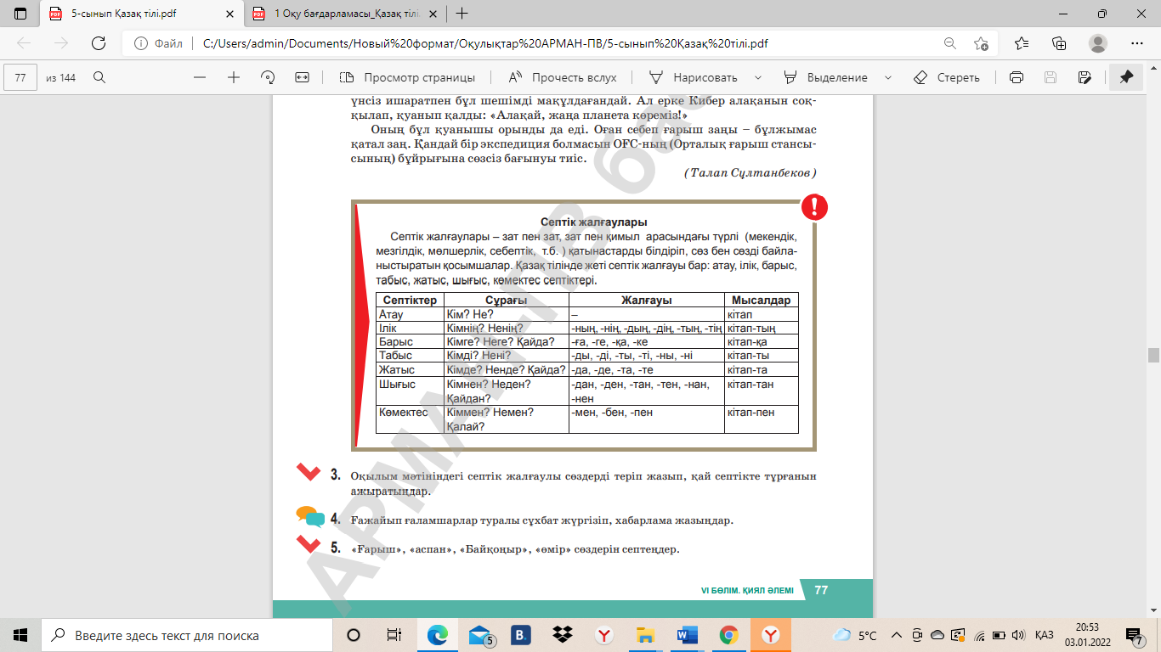
Task: Open the Favorites list
Action: [x=1022, y=43]
